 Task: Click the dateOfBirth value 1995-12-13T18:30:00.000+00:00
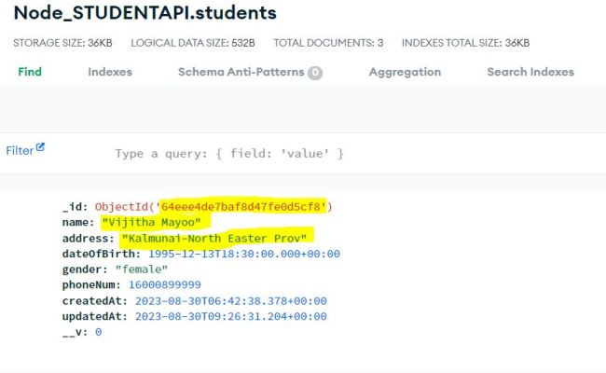[x=244, y=254]
